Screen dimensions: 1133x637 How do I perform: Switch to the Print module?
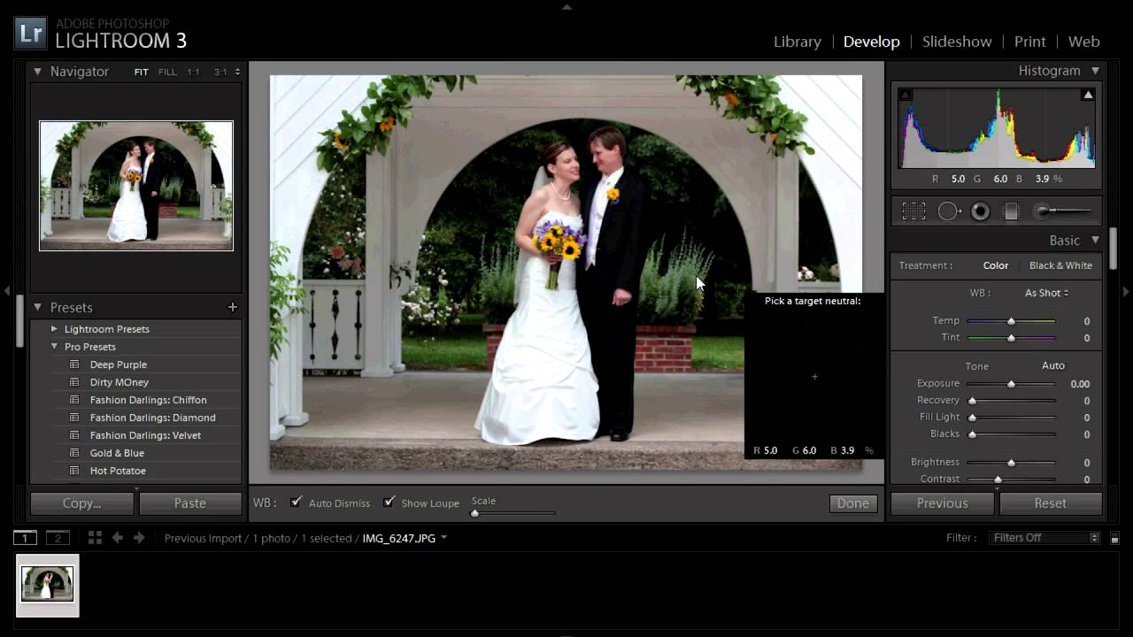point(1030,42)
